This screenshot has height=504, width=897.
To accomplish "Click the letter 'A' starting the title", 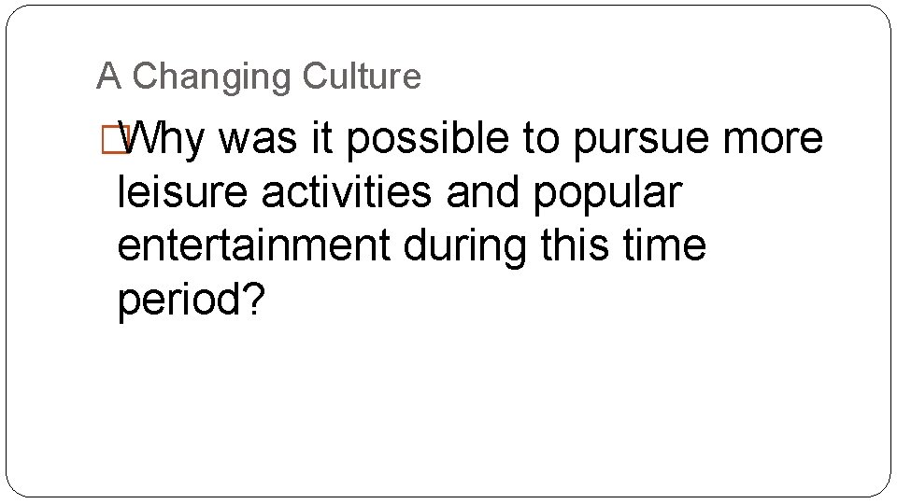I will coord(108,76).
